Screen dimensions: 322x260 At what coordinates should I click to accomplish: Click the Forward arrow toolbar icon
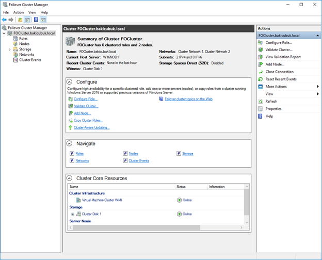11,20
